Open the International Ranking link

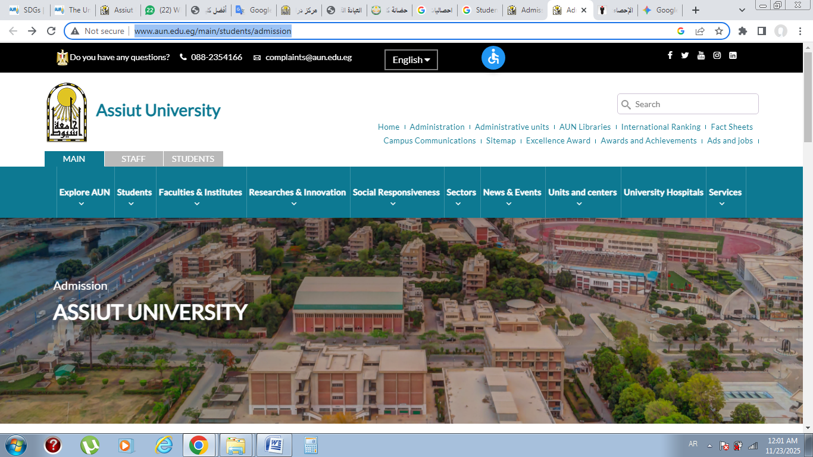[661, 127]
